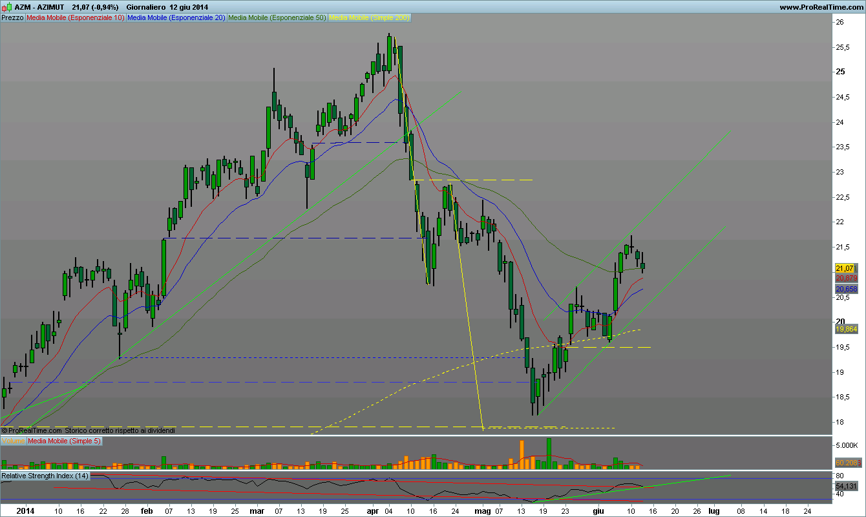Select the blue 20,658 EMA value tag

click(845, 289)
